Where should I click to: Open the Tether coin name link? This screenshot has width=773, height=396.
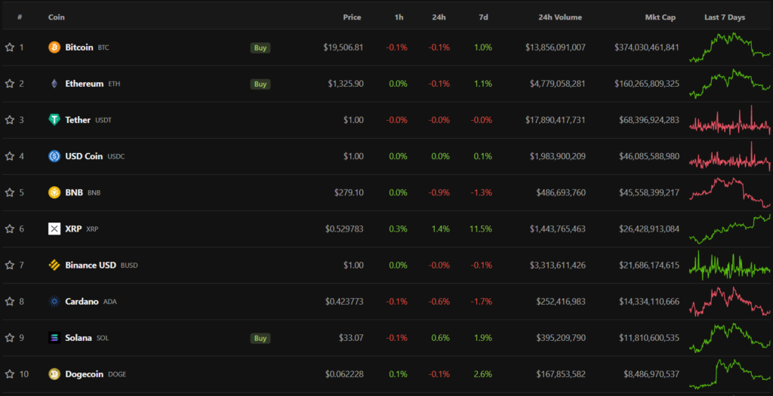coord(78,120)
